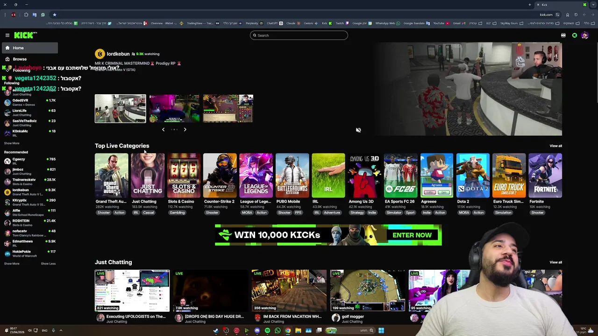Click the Strategy tag under Among Us 3D

(x=357, y=213)
